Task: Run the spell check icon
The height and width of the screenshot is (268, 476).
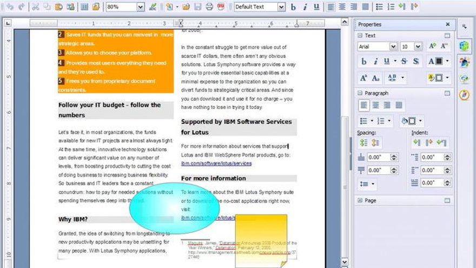Action: click(153, 7)
